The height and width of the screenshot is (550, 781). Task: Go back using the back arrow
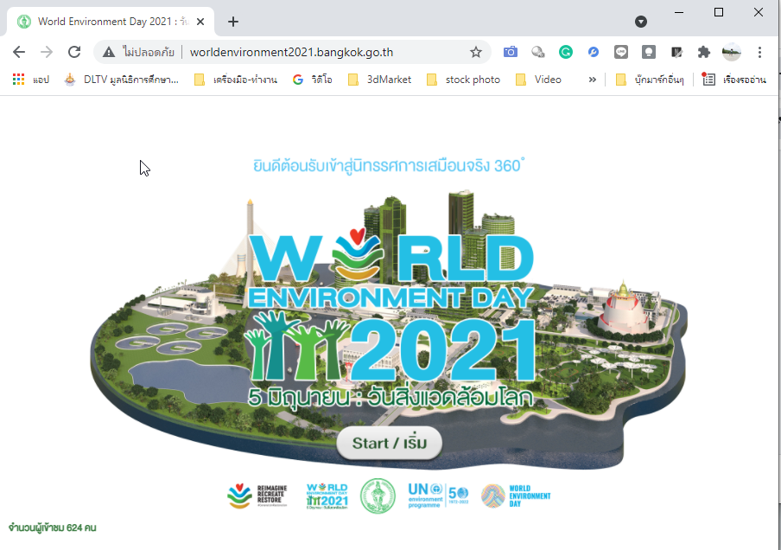(19, 52)
